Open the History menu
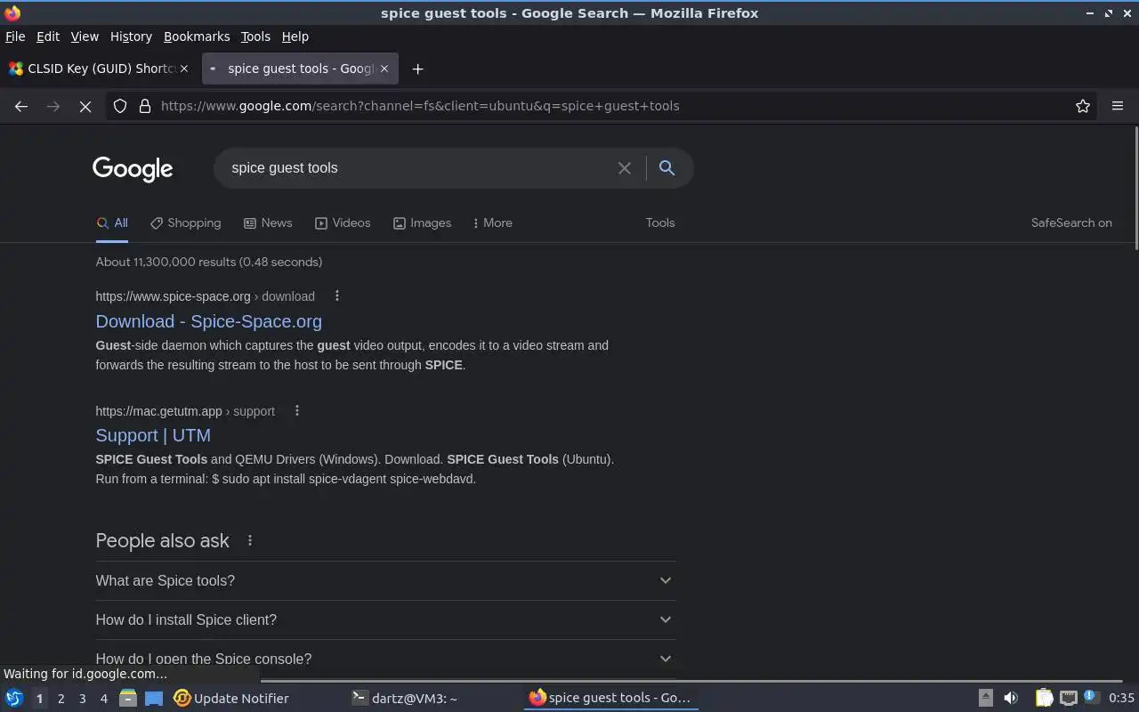This screenshot has width=1139, height=712. [131, 36]
